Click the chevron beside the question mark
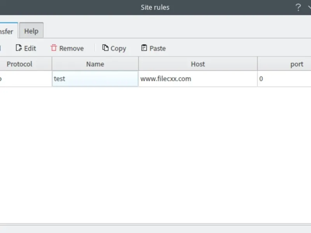Image resolution: width=311 pixels, height=233 pixels. pos(309,7)
